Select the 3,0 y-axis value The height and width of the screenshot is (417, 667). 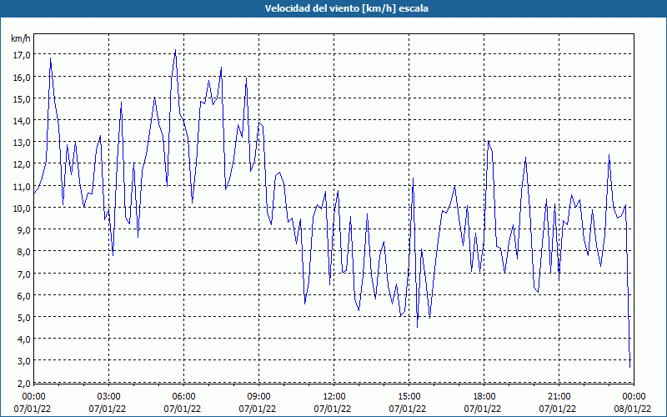(23, 361)
